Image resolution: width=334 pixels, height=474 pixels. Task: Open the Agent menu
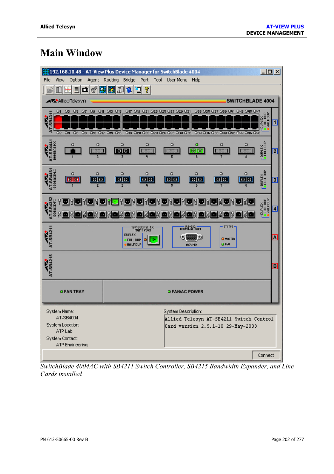[x=93, y=80]
